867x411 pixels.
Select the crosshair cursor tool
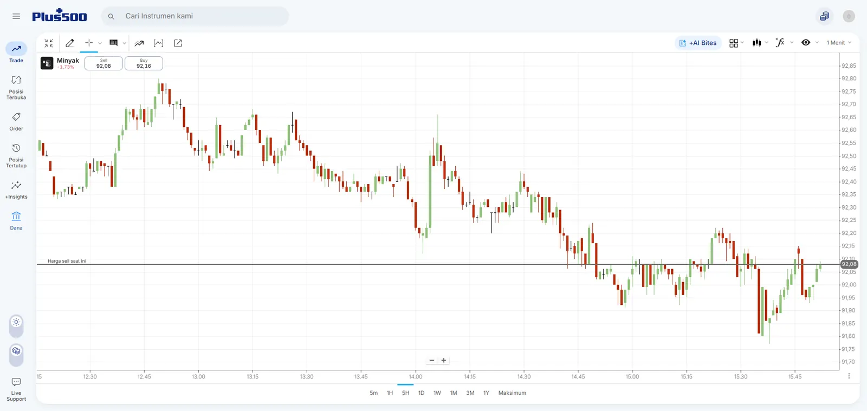coord(89,43)
